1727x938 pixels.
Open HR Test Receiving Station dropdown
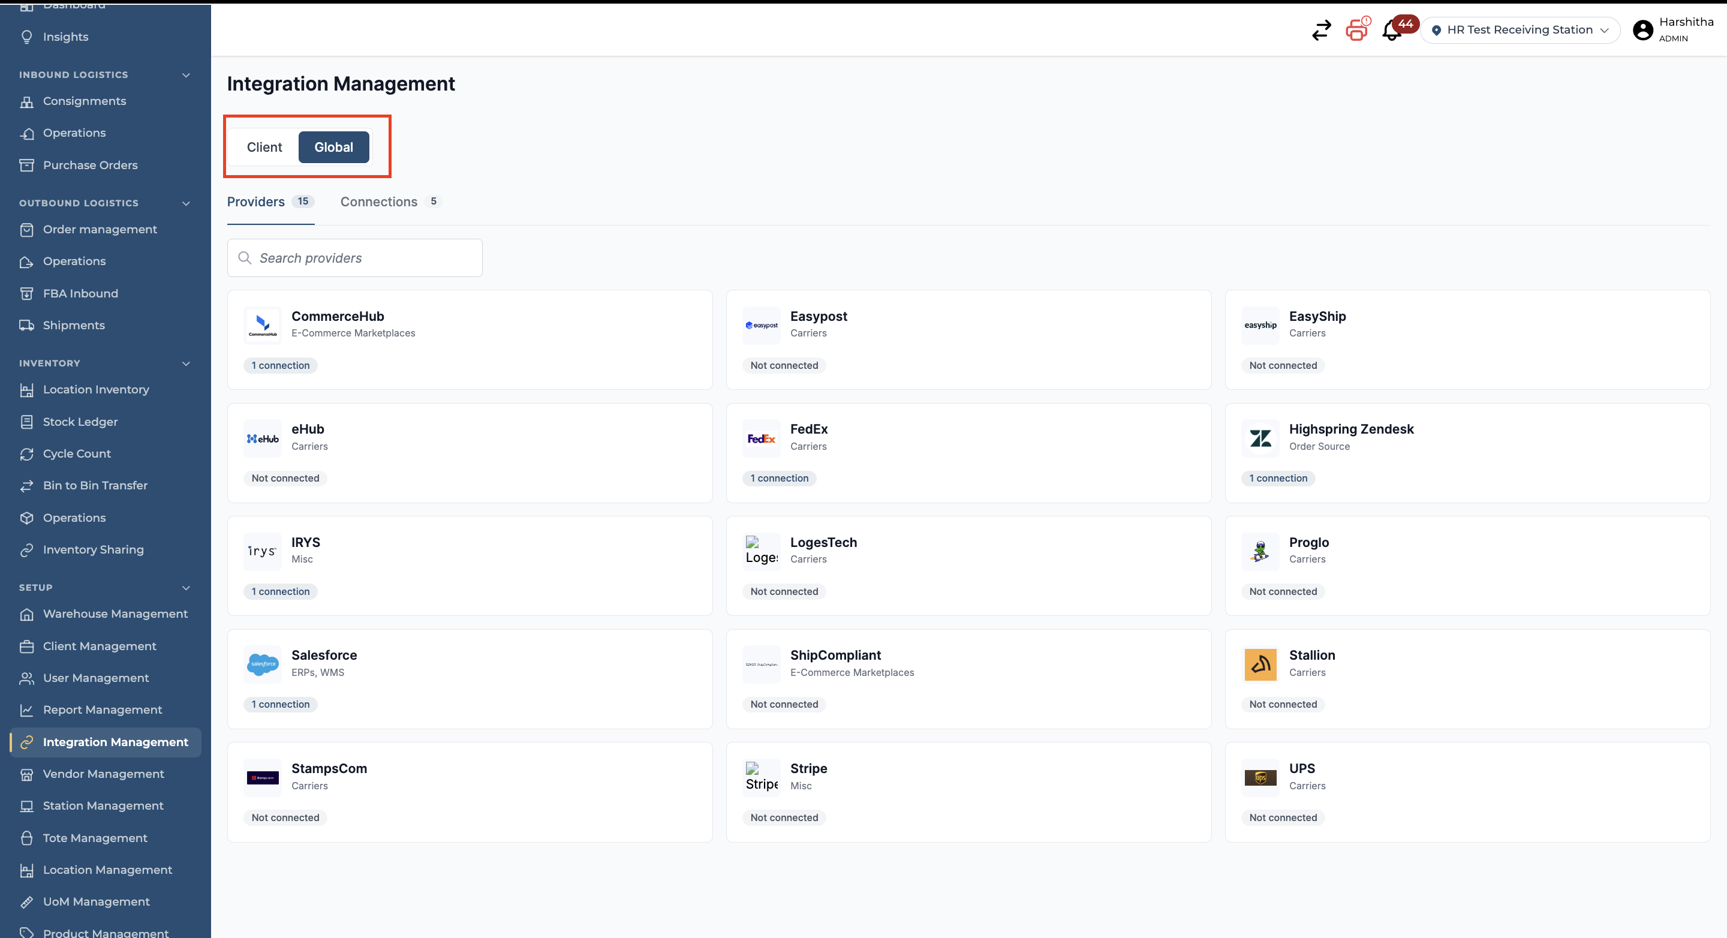1520,30
